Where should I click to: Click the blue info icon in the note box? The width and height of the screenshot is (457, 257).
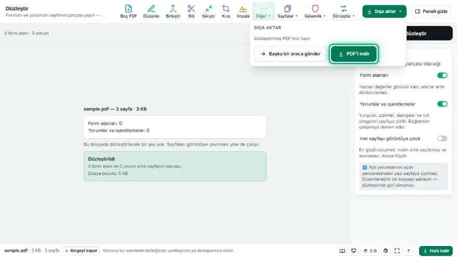pyautogui.click(x=365, y=167)
